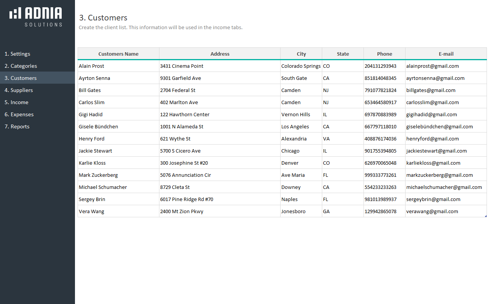Navigate to the Income tab

pos(17,102)
